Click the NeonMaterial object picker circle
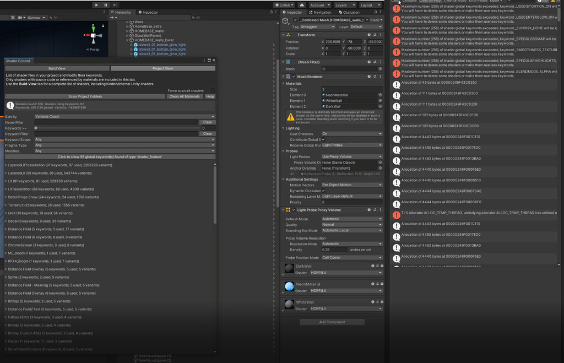The image size is (564, 363). (x=380, y=95)
